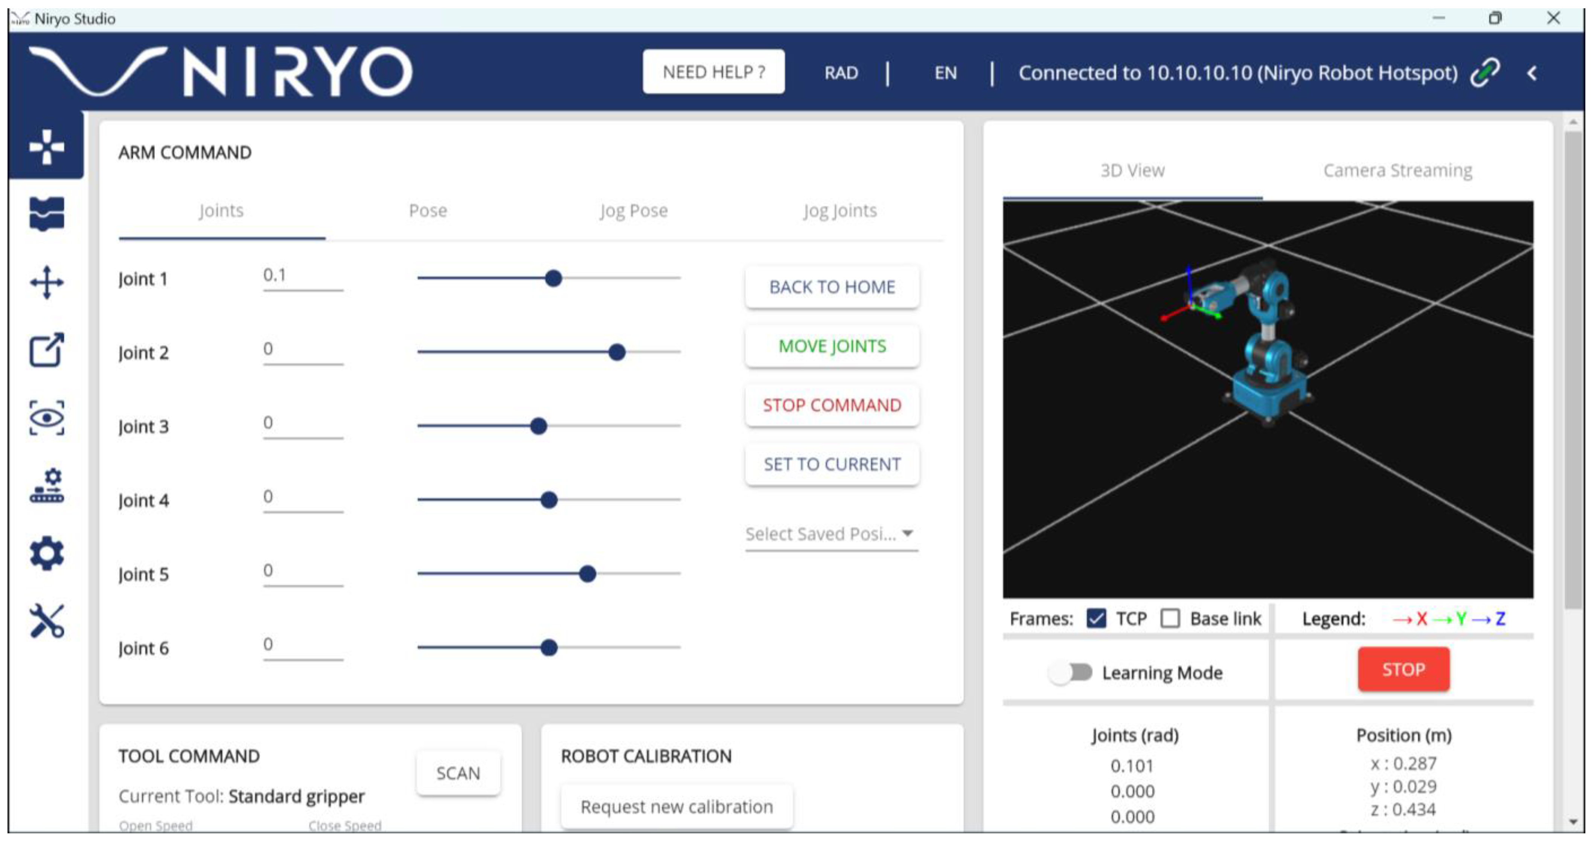
Task: Open the saved positions move-arrows icon
Action: [x=46, y=282]
